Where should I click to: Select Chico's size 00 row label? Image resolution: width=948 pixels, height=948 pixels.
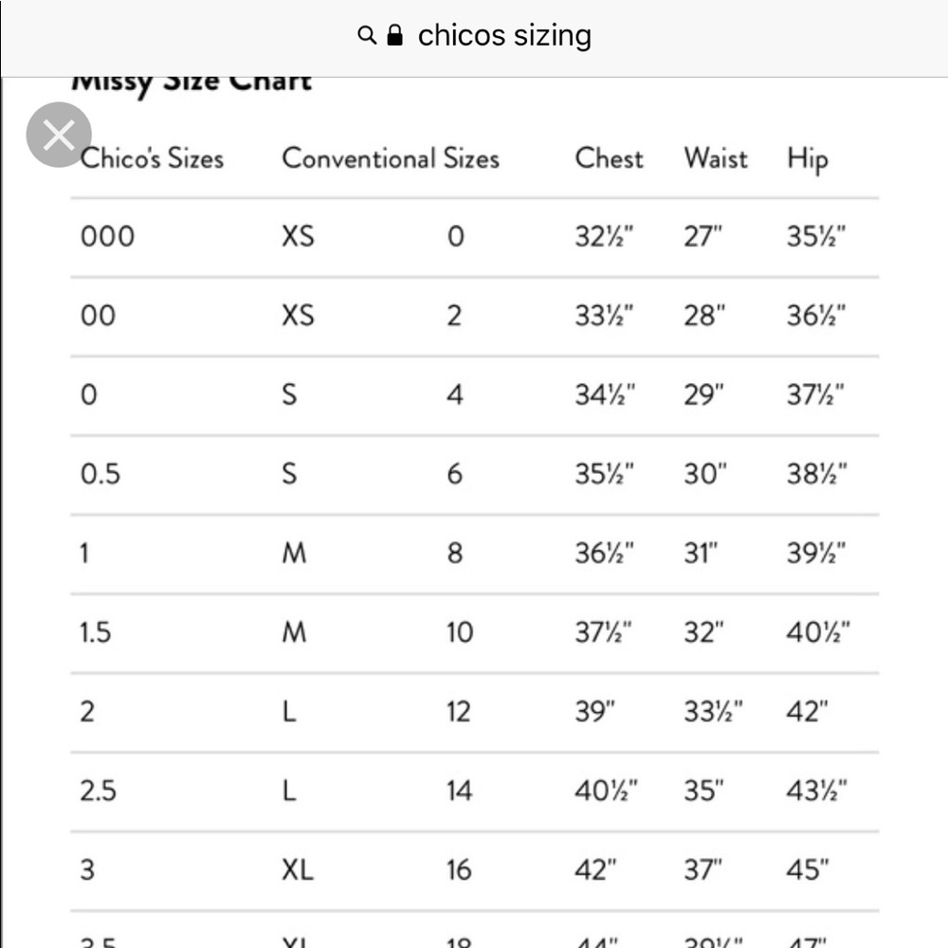[x=98, y=316]
